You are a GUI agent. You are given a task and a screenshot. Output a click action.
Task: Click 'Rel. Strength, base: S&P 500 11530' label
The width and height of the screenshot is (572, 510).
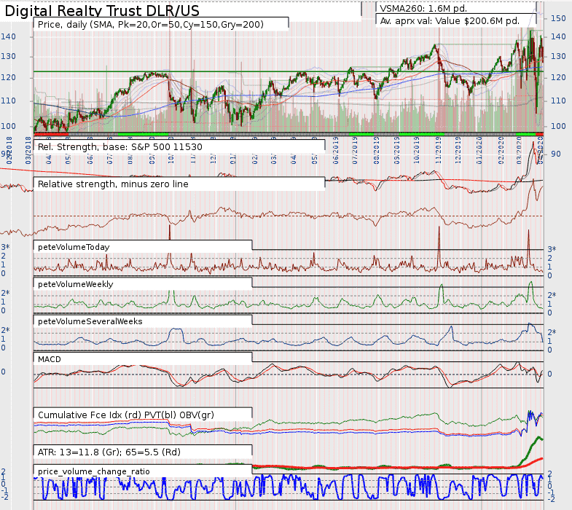point(120,147)
